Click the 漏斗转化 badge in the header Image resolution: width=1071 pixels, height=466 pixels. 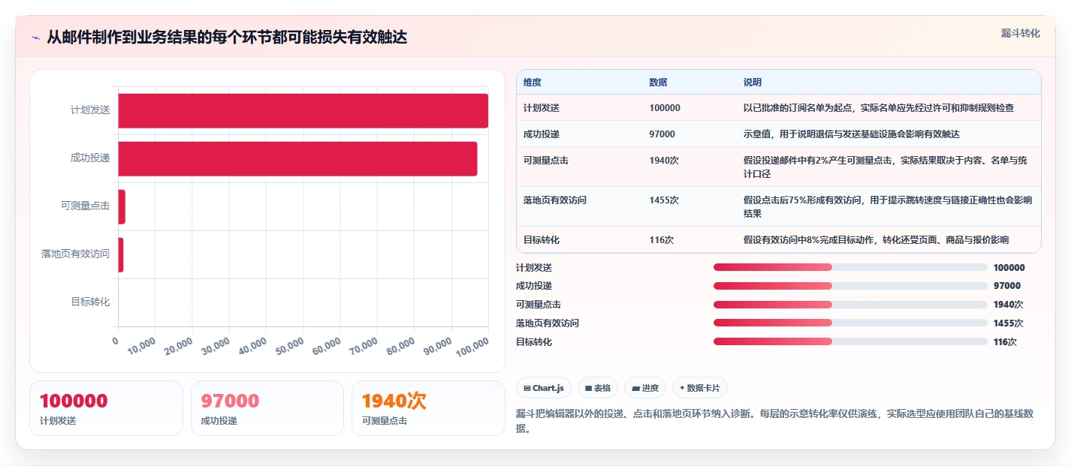tap(1021, 33)
